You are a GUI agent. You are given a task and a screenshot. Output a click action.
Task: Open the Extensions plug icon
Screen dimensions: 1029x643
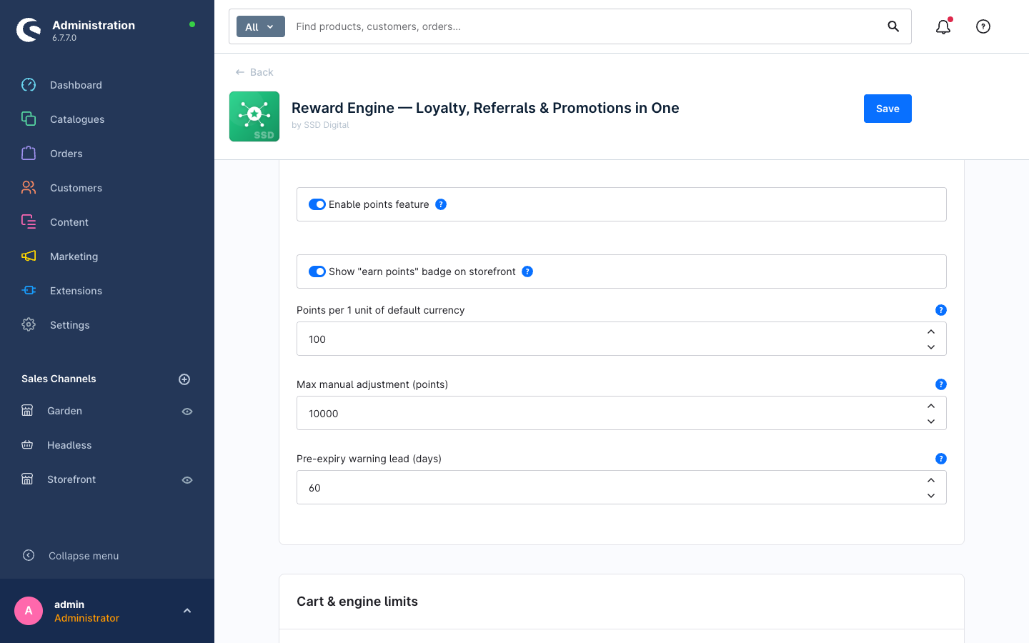(x=29, y=291)
